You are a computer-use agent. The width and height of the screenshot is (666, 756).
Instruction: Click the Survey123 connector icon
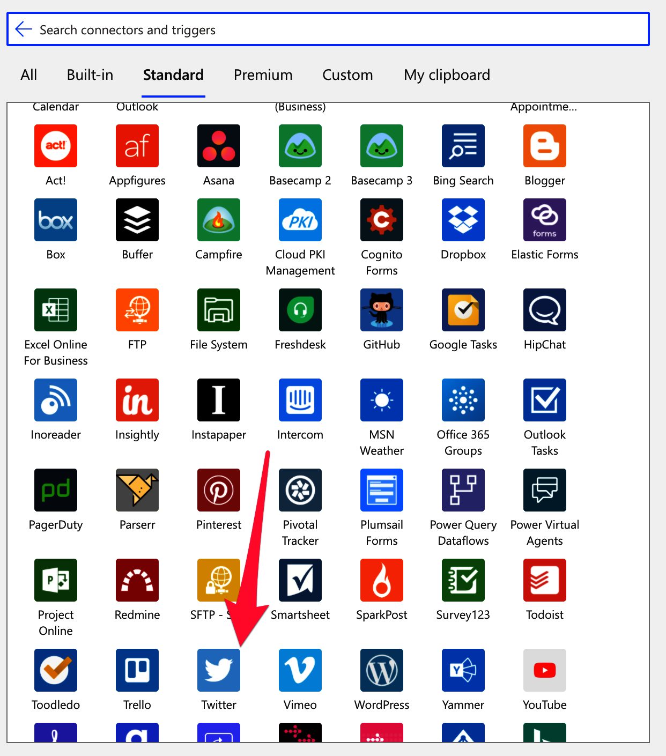[463, 580]
